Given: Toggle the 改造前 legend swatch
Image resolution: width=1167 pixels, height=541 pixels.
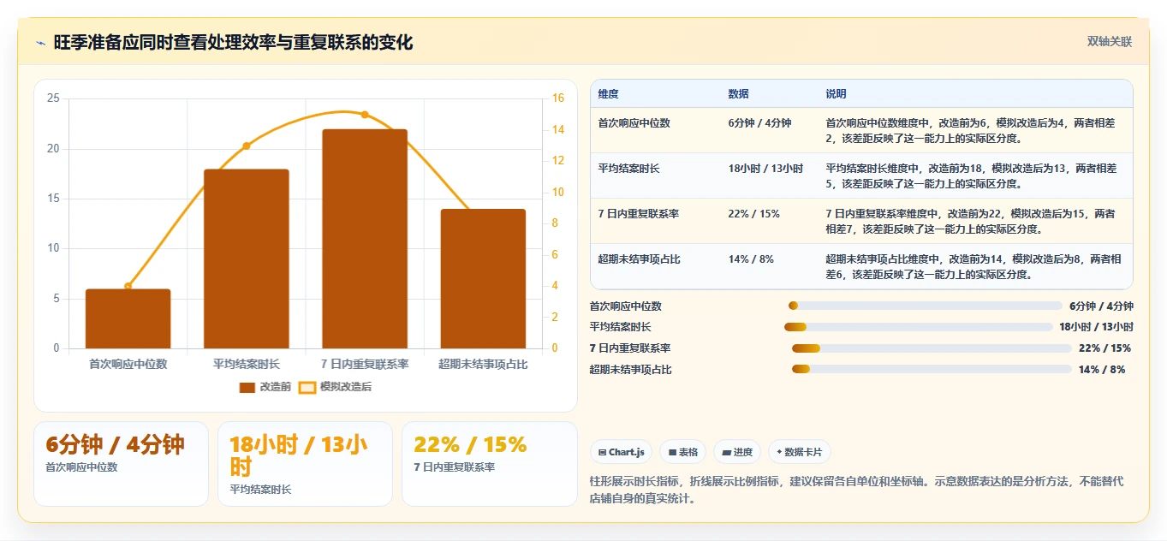Looking at the screenshot, I should pos(247,387).
